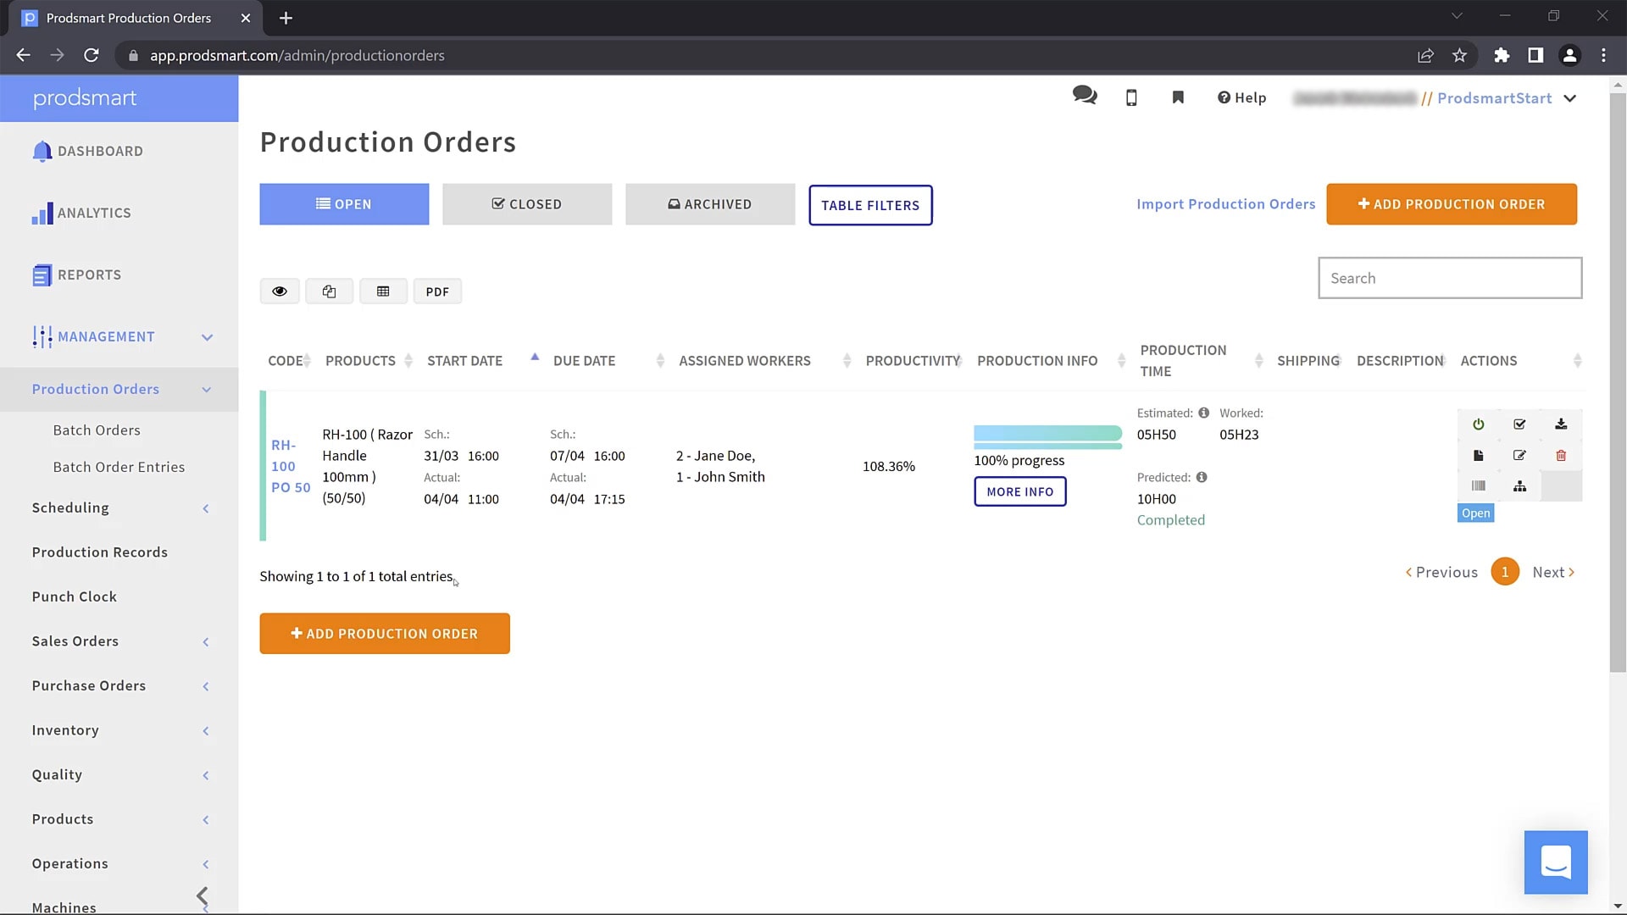Viewport: 1627px width, 915px height.
Task: Switch to the Closed orders tab
Action: 527,204
